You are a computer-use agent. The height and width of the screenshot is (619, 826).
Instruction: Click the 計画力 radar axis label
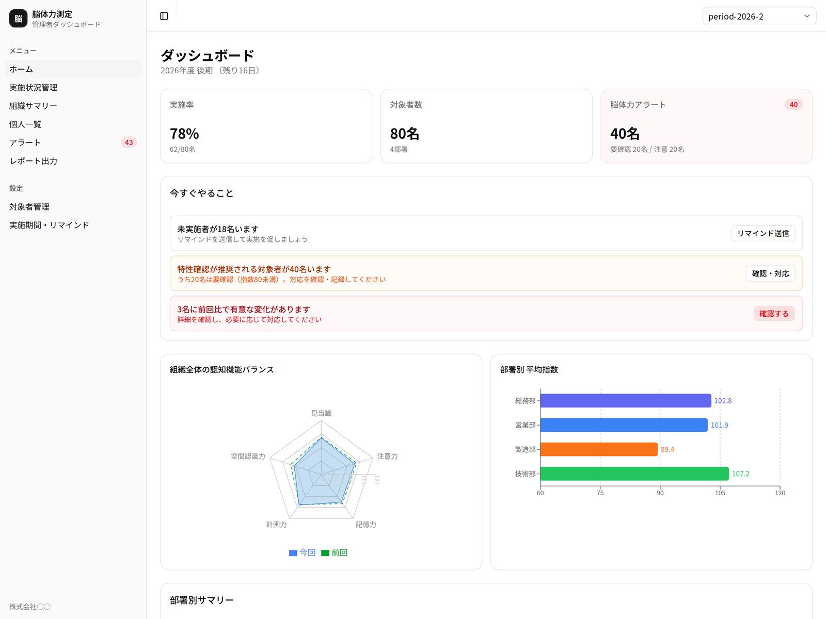(276, 524)
